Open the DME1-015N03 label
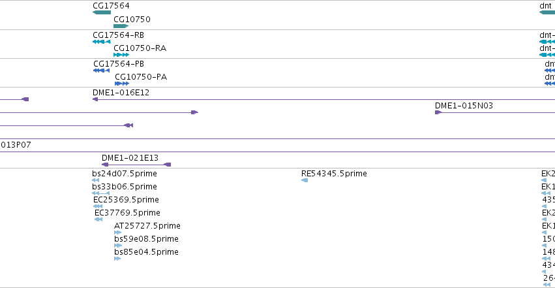 (464, 106)
